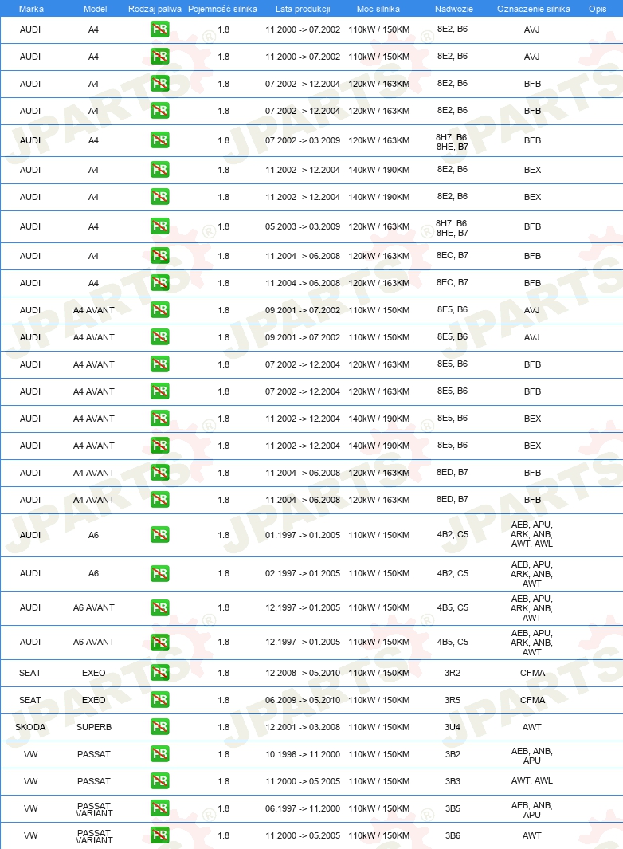Click the fuel icon in the AUDI A4 05.2003 row
The height and width of the screenshot is (849, 623).
159,226
